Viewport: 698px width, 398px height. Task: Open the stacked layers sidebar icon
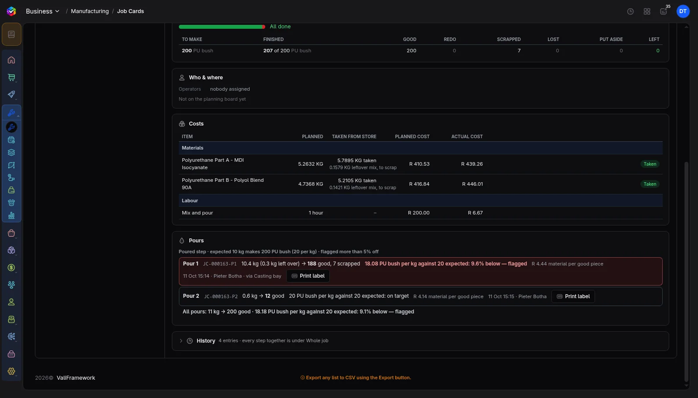tap(11, 153)
